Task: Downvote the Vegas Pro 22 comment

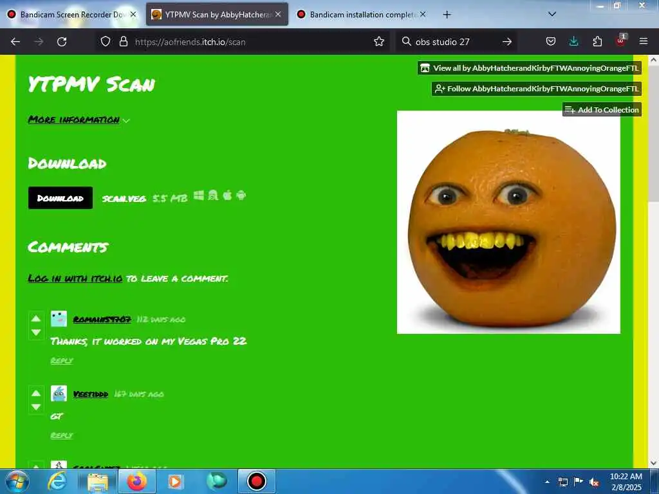Action: [36, 333]
